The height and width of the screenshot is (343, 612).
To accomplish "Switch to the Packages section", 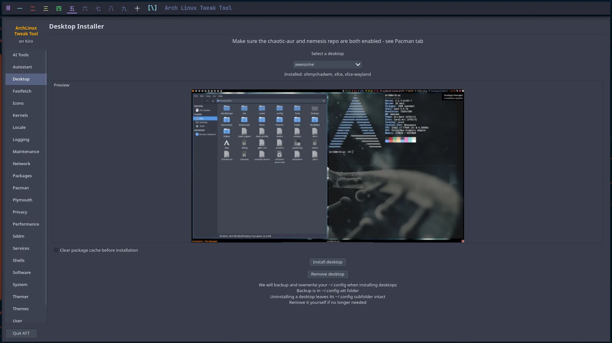I will (x=26, y=176).
